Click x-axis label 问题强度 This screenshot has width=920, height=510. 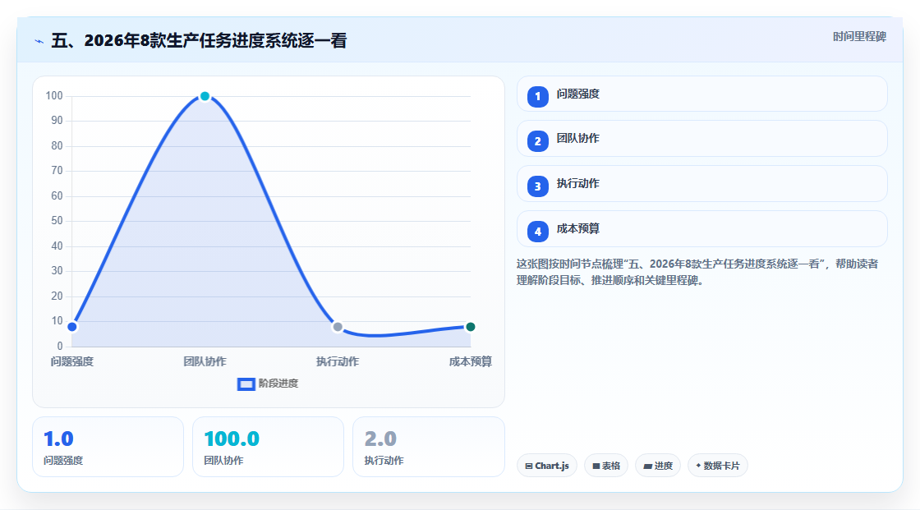coord(72,361)
